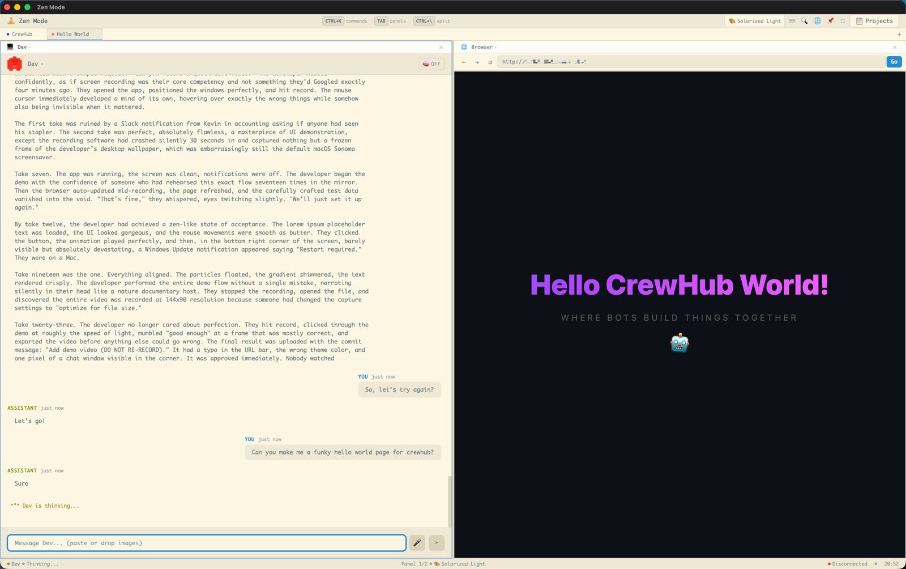Image resolution: width=906 pixels, height=569 pixels.
Task: Click the send arrow next to the input
Action: (x=436, y=542)
